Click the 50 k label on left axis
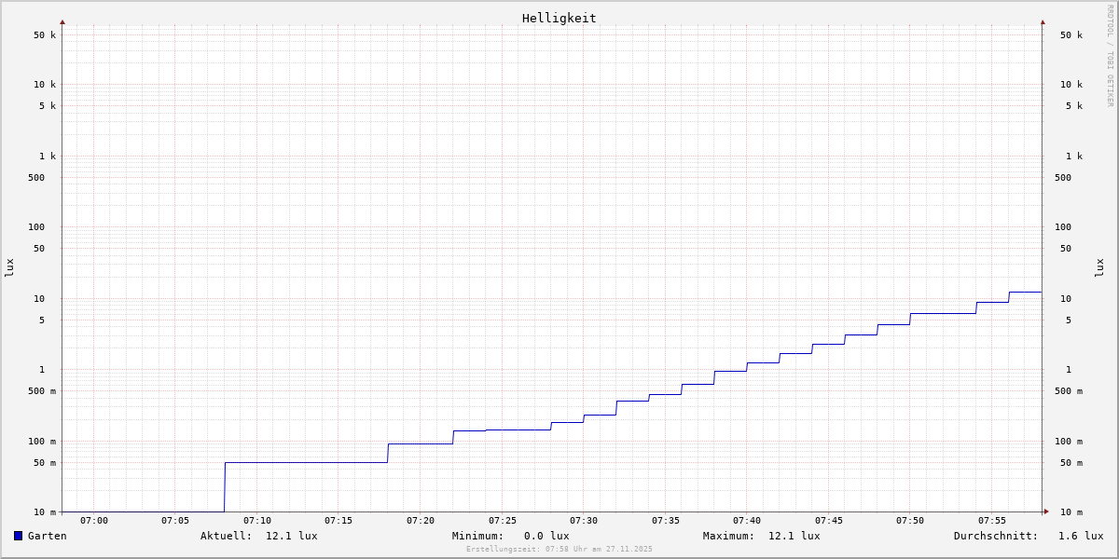 [45, 35]
